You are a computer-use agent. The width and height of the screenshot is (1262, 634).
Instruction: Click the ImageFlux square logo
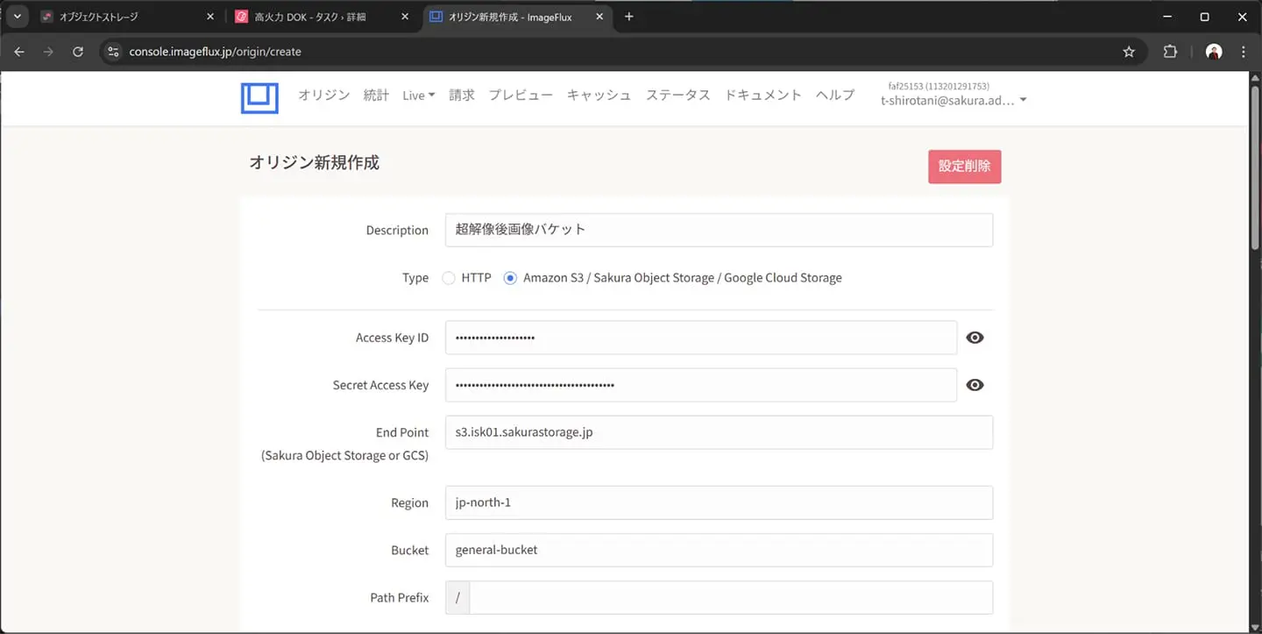[259, 98]
